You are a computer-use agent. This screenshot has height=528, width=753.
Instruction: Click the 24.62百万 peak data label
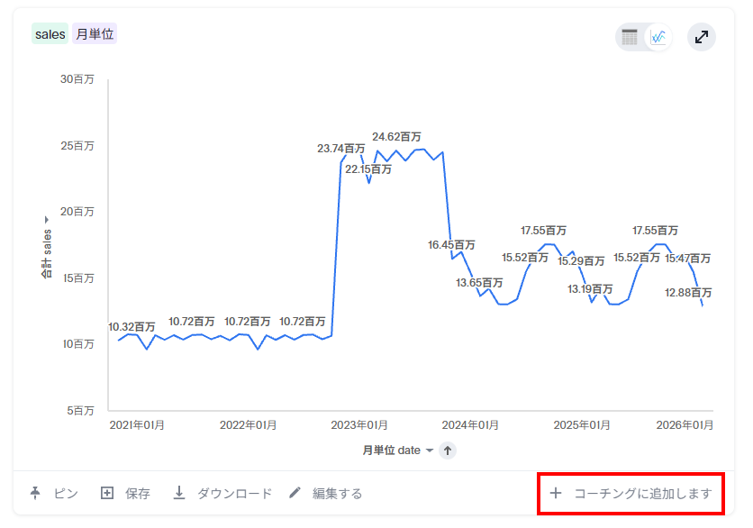pyautogui.click(x=396, y=137)
